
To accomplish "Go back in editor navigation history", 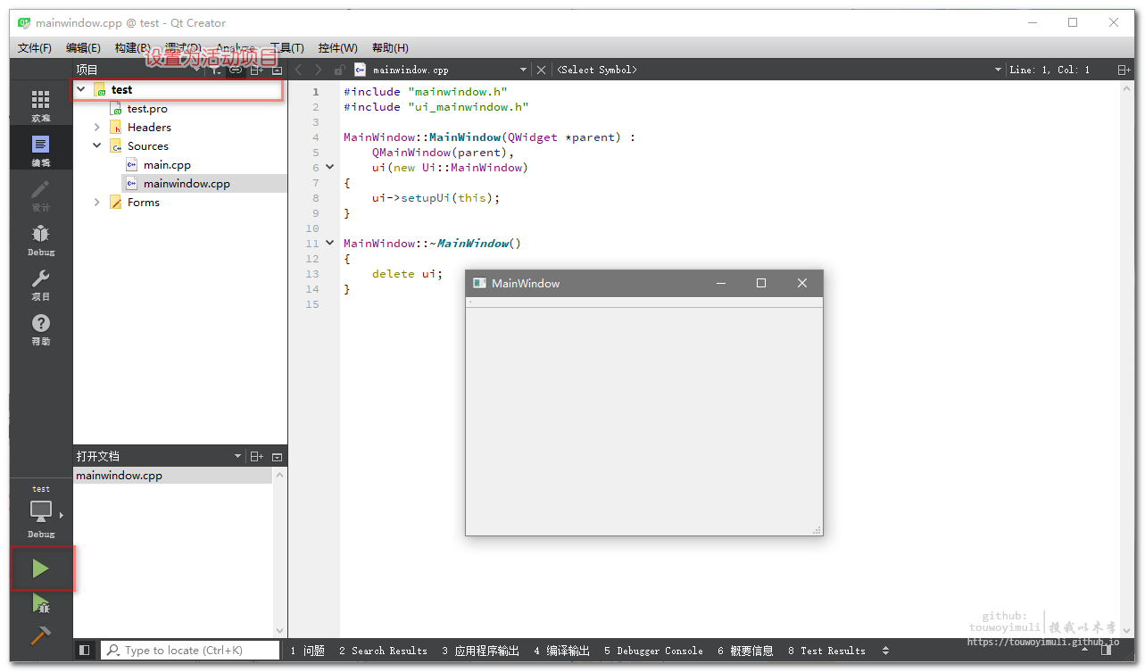I will point(299,70).
